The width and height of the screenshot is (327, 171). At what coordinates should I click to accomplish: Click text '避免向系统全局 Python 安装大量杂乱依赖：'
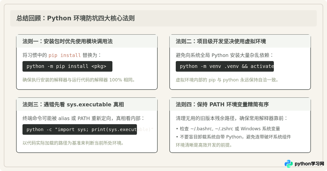pos(225,55)
